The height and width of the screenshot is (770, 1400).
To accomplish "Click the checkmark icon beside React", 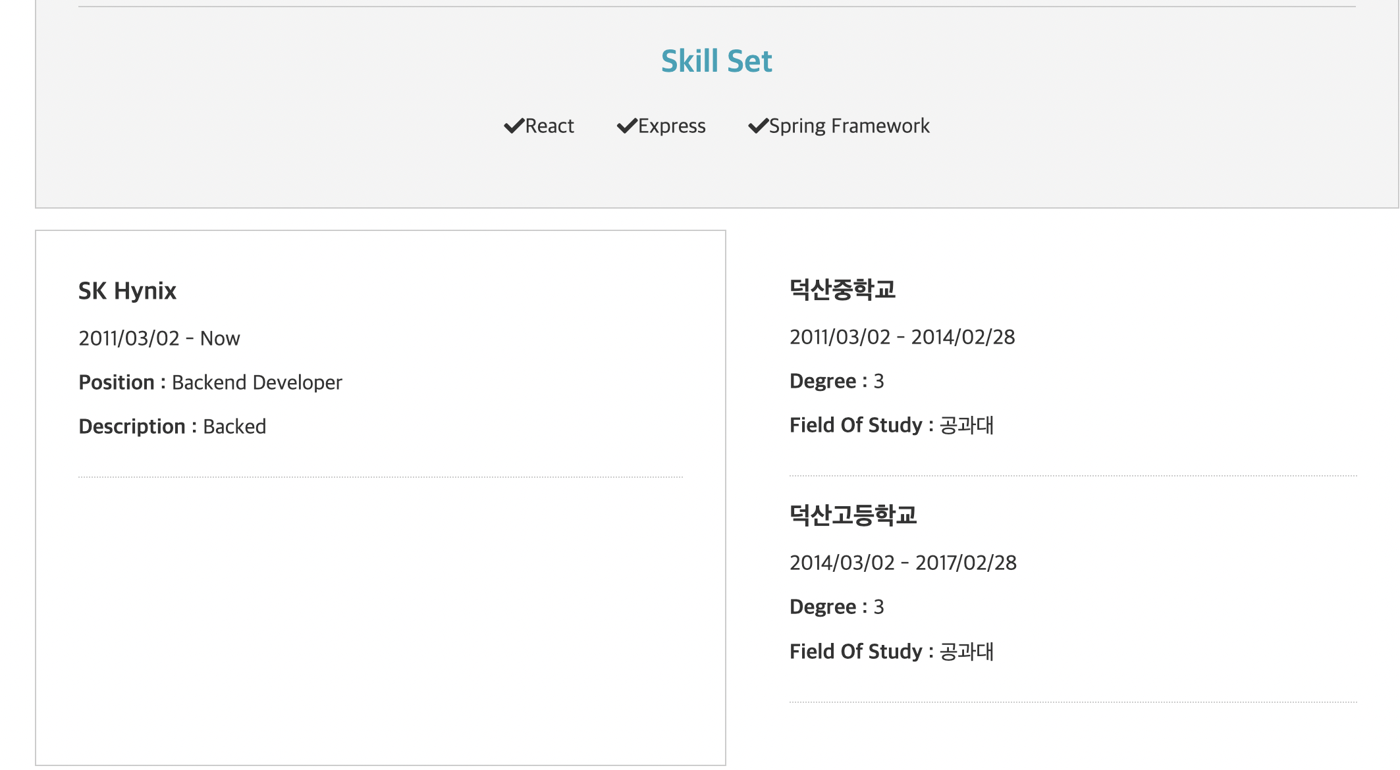I will [x=514, y=126].
